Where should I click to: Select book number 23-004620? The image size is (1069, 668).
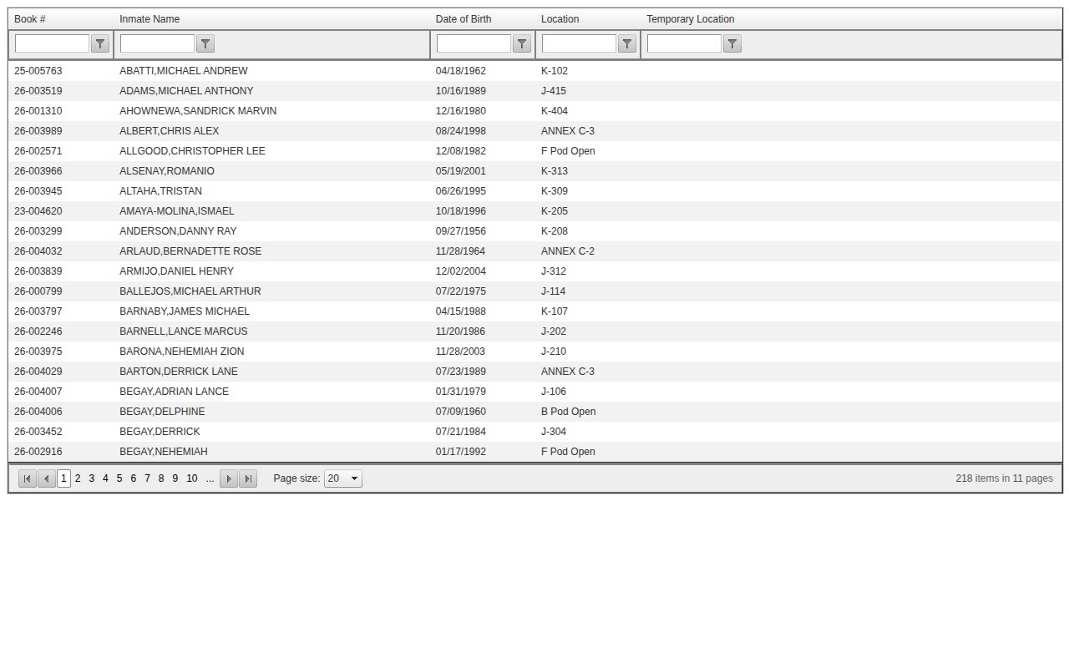point(38,211)
